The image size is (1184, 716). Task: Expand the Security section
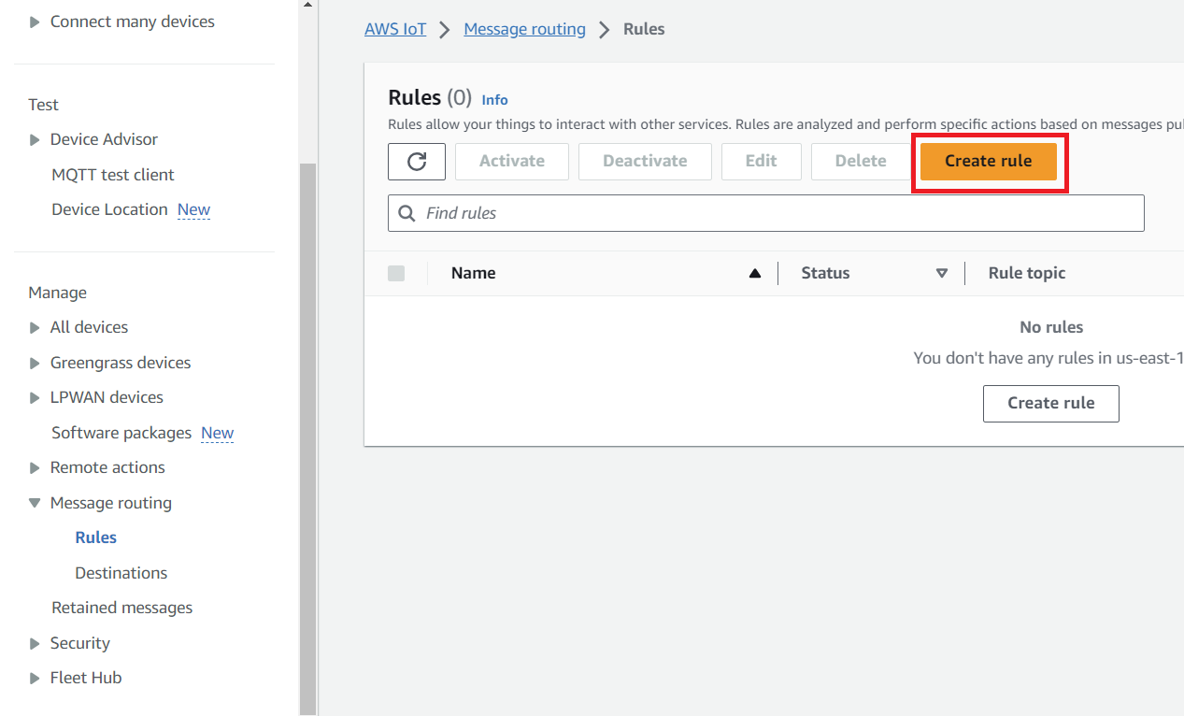[x=35, y=643]
